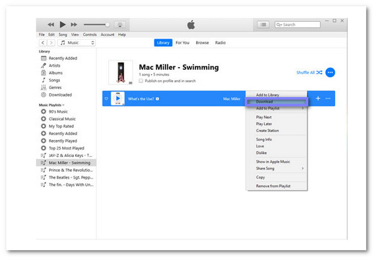Expand the Add to Playlist submenu
373x257 pixels.
[x=277, y=109]
